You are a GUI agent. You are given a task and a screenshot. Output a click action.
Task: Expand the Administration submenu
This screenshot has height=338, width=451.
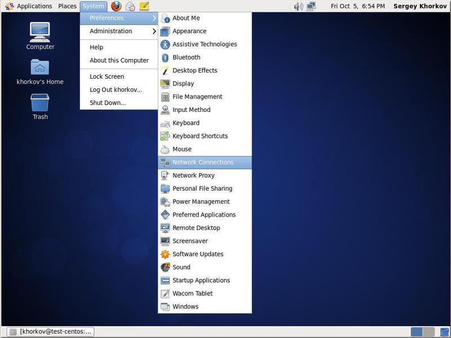[110, 31]
